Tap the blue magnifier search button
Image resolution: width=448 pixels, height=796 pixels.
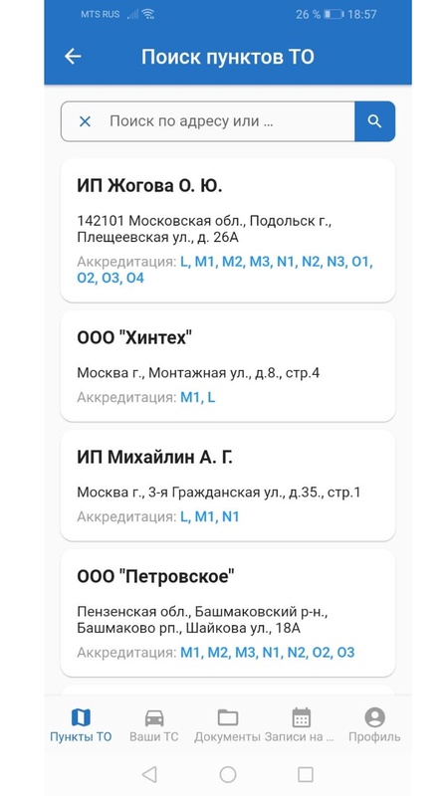click(374, 121)
